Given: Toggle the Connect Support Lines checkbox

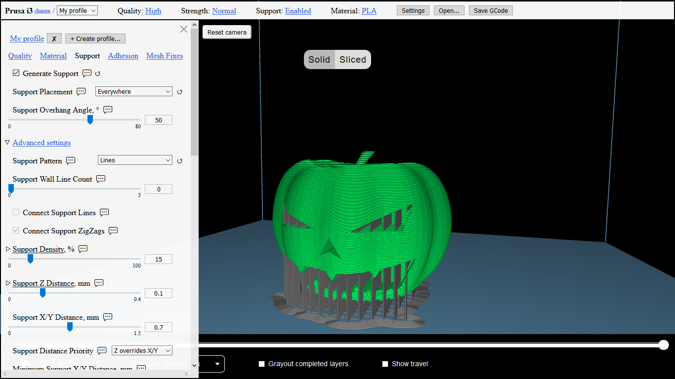Looking at the screenshot, I should (x=16, y=212).
